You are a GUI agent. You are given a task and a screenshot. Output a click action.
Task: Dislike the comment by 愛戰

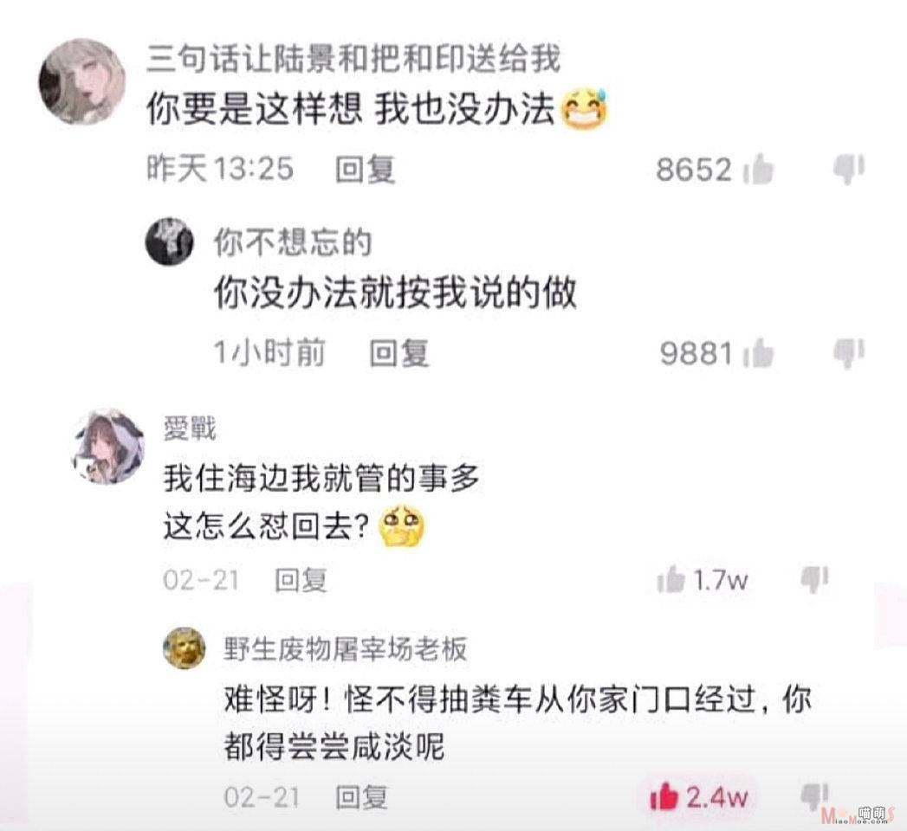click(814, 579)
